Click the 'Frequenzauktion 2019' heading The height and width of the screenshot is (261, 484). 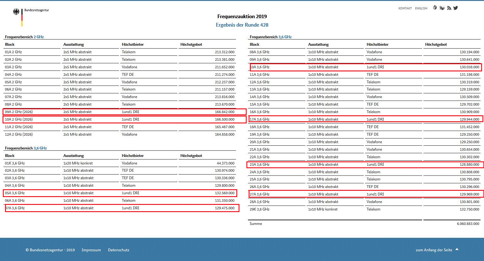242,16
